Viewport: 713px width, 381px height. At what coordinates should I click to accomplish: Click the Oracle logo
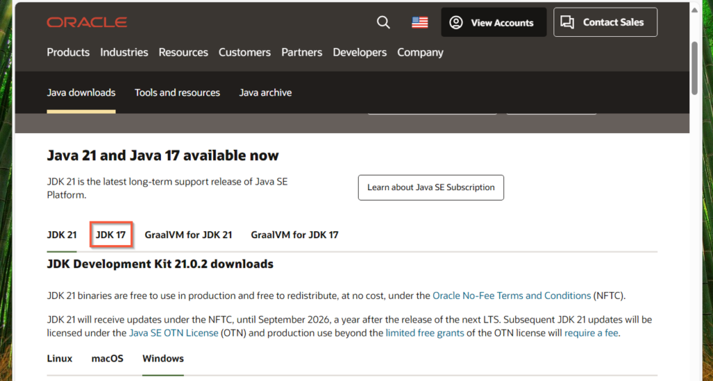pos(87,22)
